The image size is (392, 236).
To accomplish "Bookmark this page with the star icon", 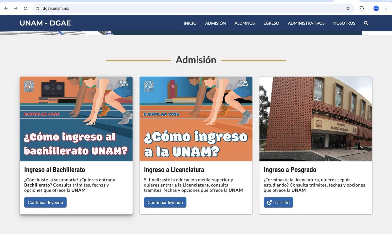I will point(348,8).
